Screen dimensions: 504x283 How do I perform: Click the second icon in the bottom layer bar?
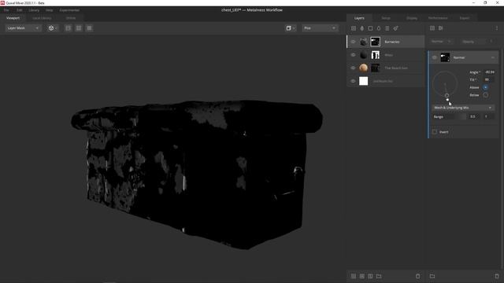tap(362, 276)
